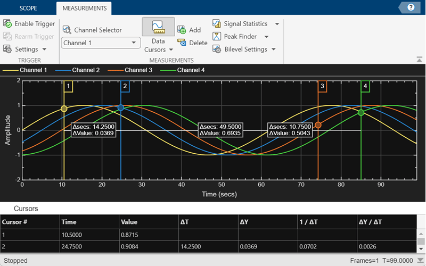Viewport: 426px width, 266px height.
Task: Click the blue cursor 2 data point
Action: [x=121, y=107]
